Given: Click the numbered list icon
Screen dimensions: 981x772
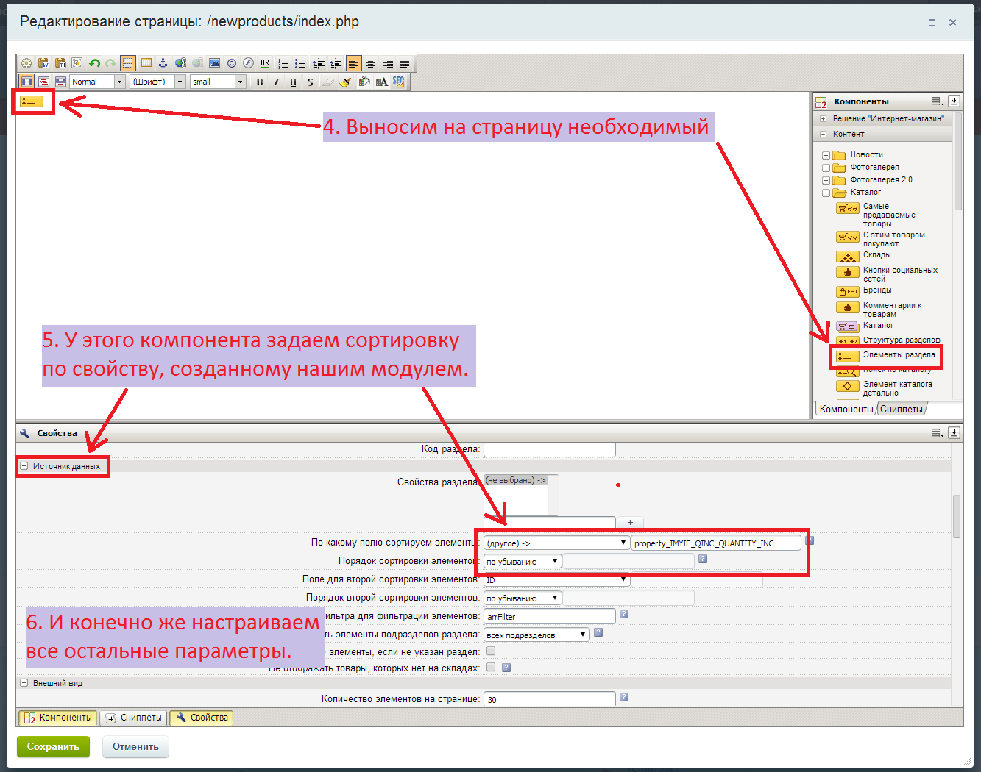Looking at the screenshot, I should tap(283, 63).
